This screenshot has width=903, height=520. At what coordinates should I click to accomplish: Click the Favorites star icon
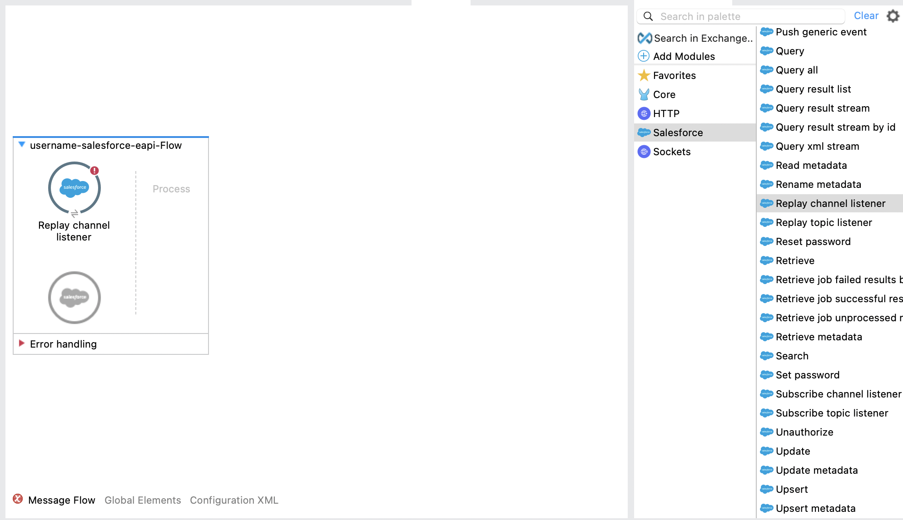644,75
